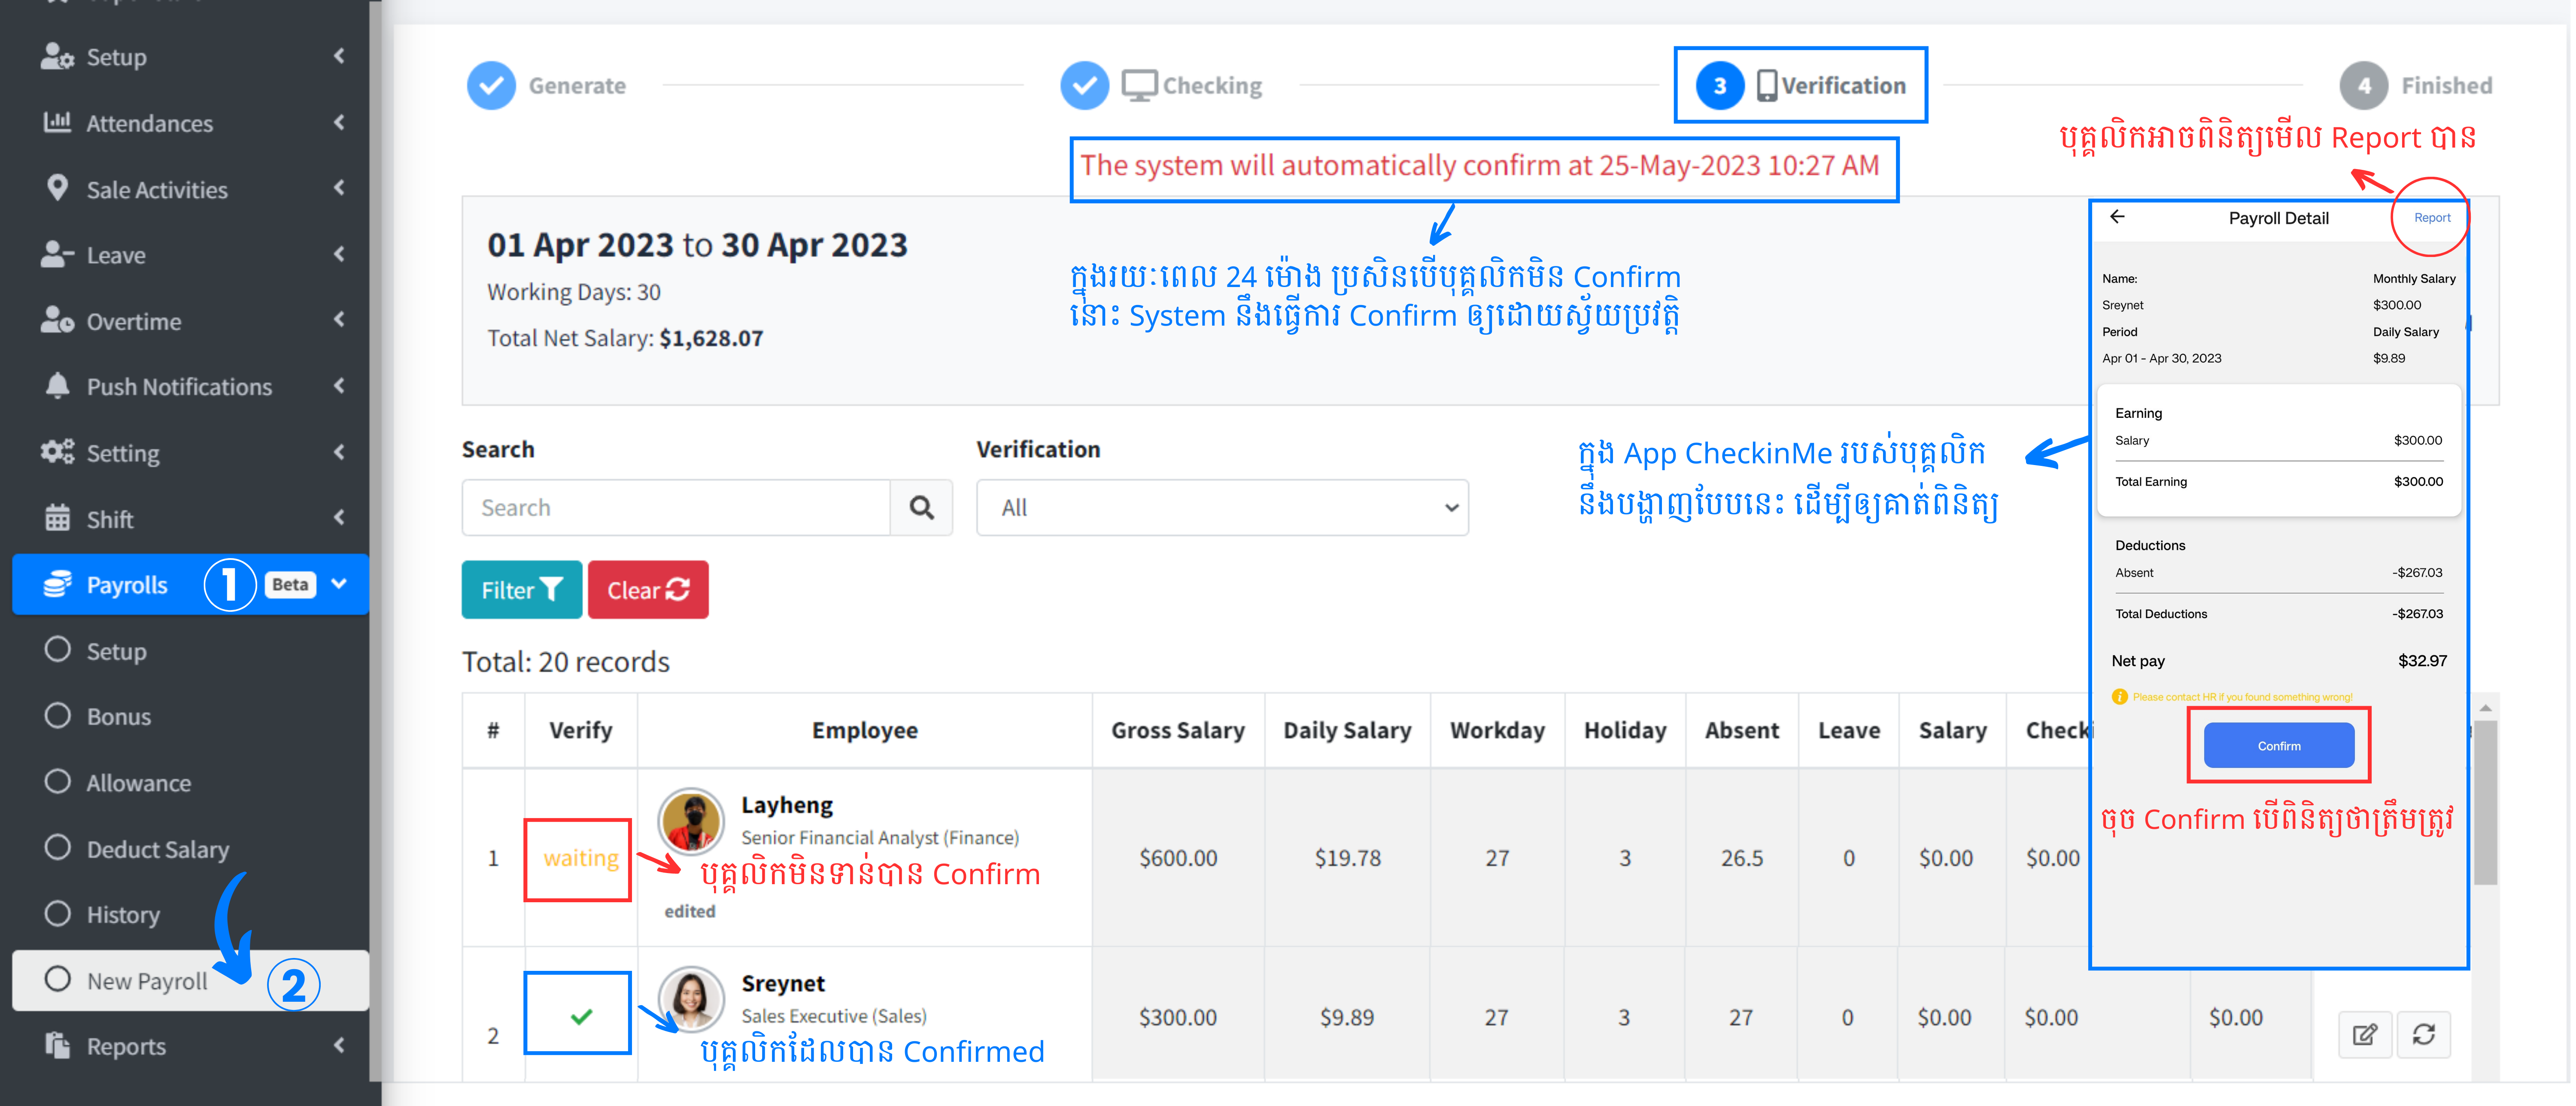Click the scrollbar up arrow beside the table
This screenshot has width=2576, height=1106.
(2485, 707)
